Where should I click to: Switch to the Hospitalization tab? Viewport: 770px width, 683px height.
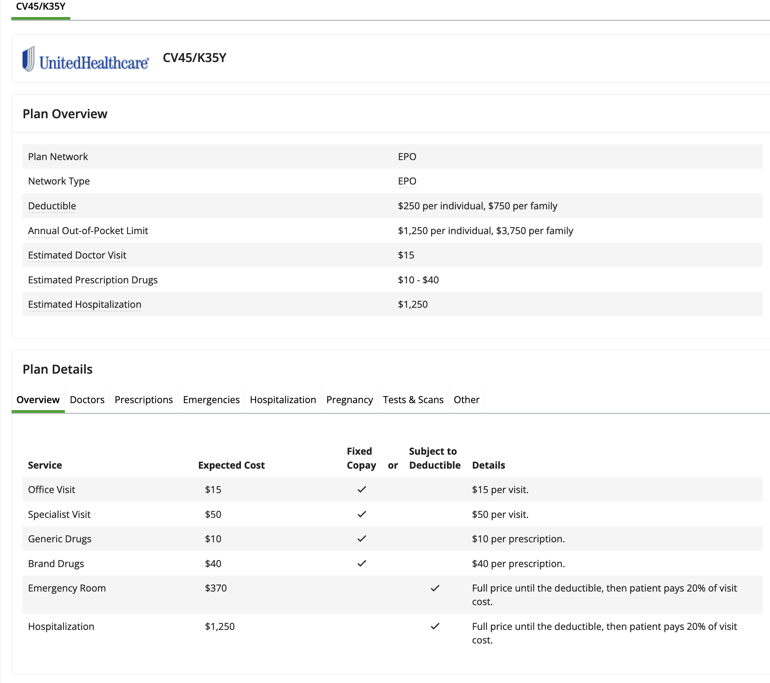pos(283,400)
